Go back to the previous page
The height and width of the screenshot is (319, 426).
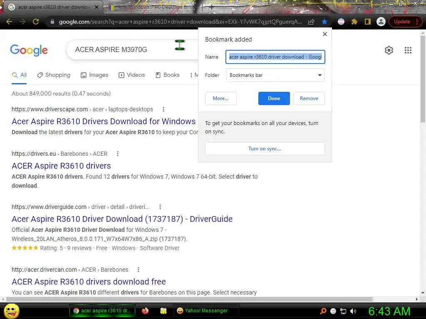9,22
